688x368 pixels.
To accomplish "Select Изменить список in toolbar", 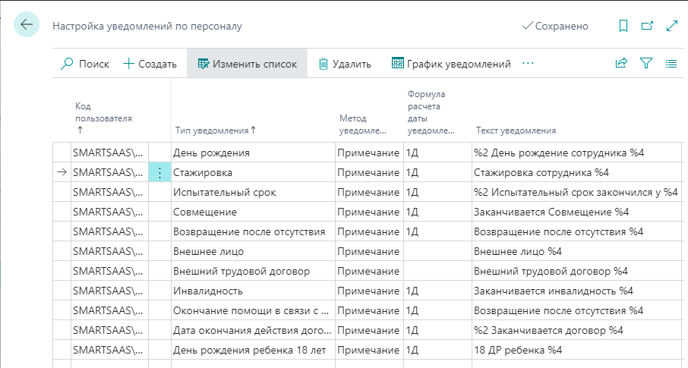I will point(247,64).
